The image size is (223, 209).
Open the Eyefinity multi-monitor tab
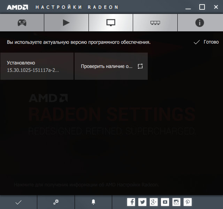[x=155, y=23]
